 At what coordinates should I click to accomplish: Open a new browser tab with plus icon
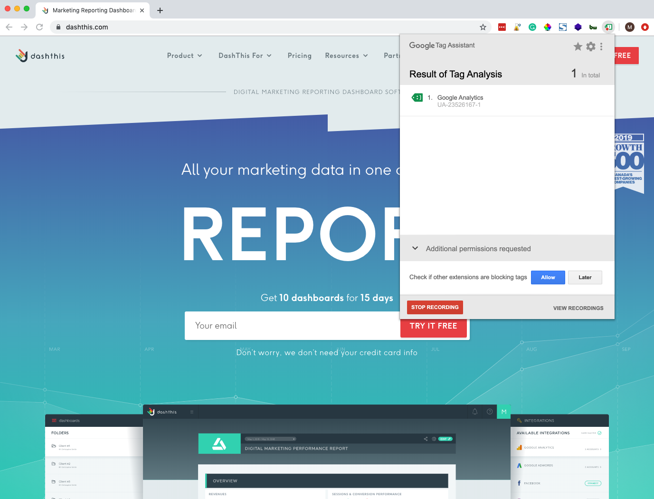coord(160,10)
